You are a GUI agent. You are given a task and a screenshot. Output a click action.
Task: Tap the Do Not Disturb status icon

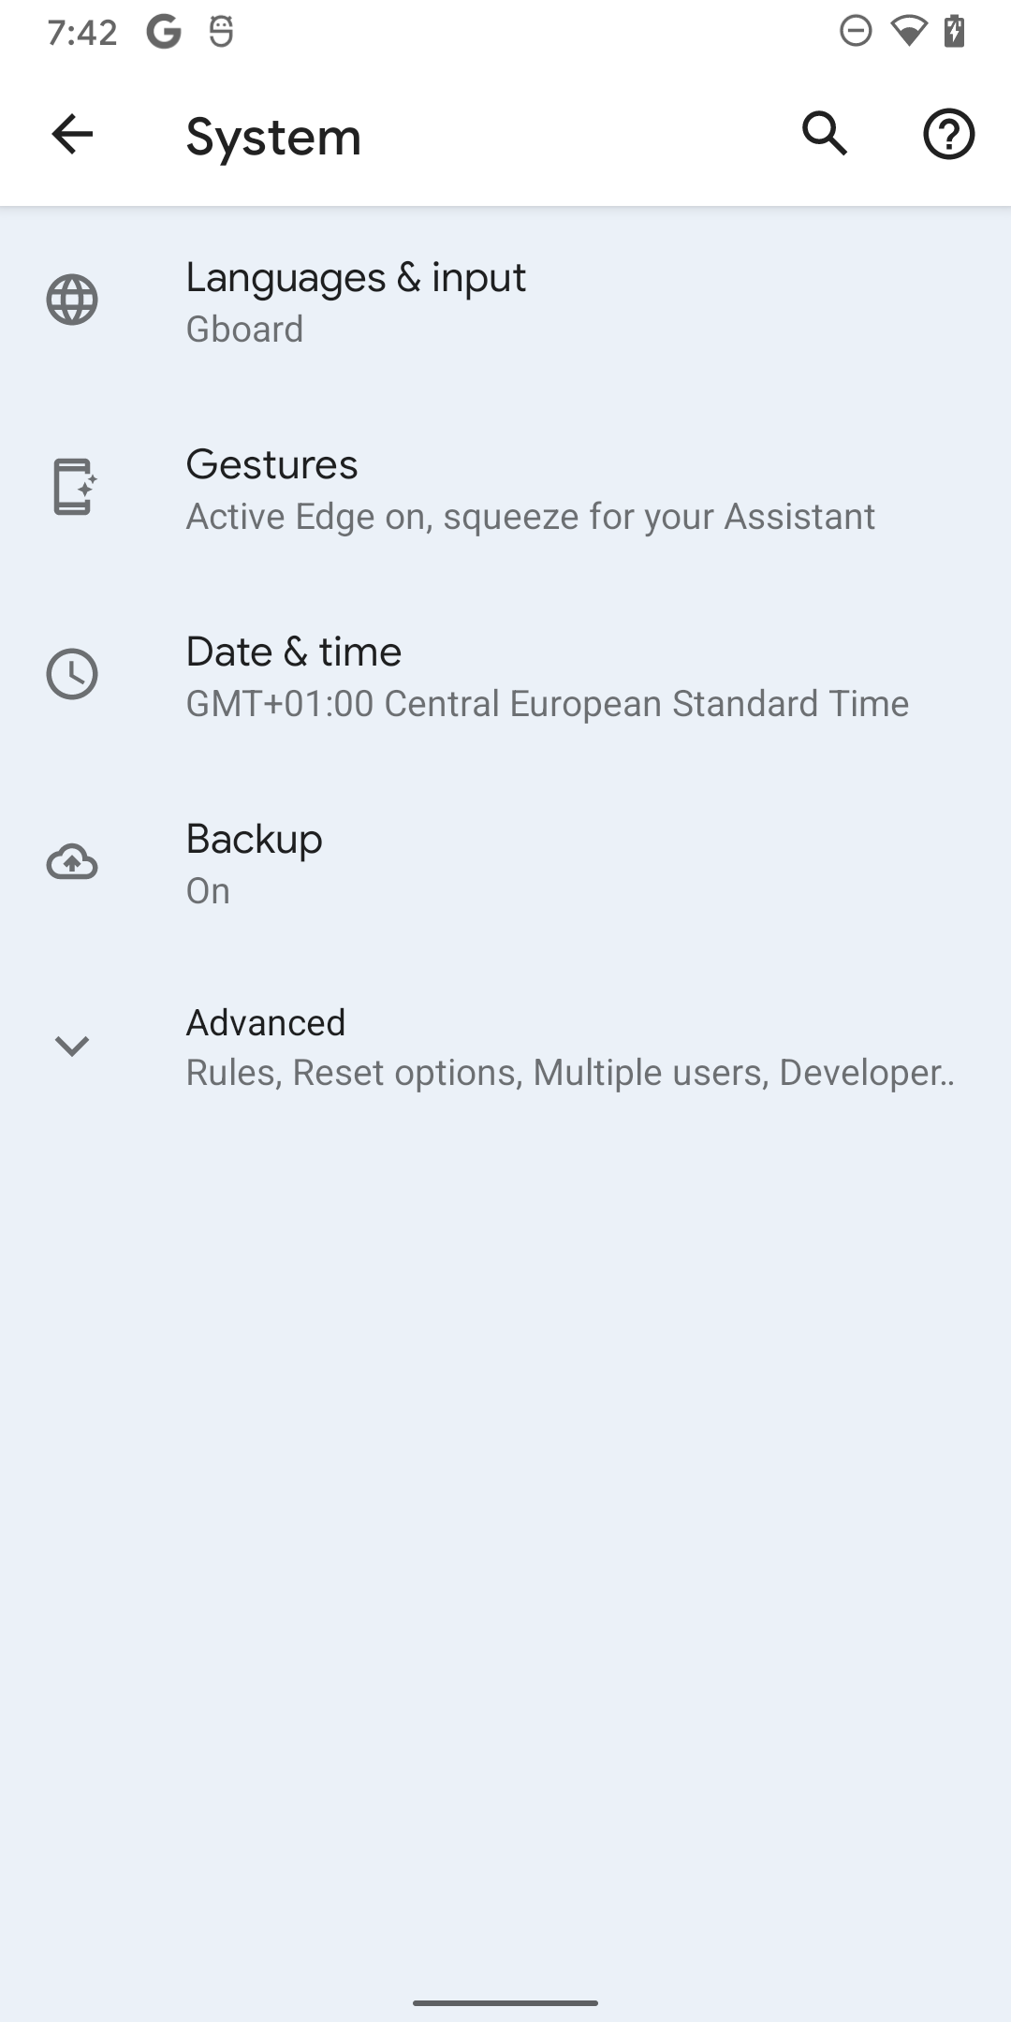coord(856,32)
